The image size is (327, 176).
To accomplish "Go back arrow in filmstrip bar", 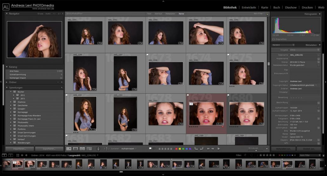I will coord(22,155).
